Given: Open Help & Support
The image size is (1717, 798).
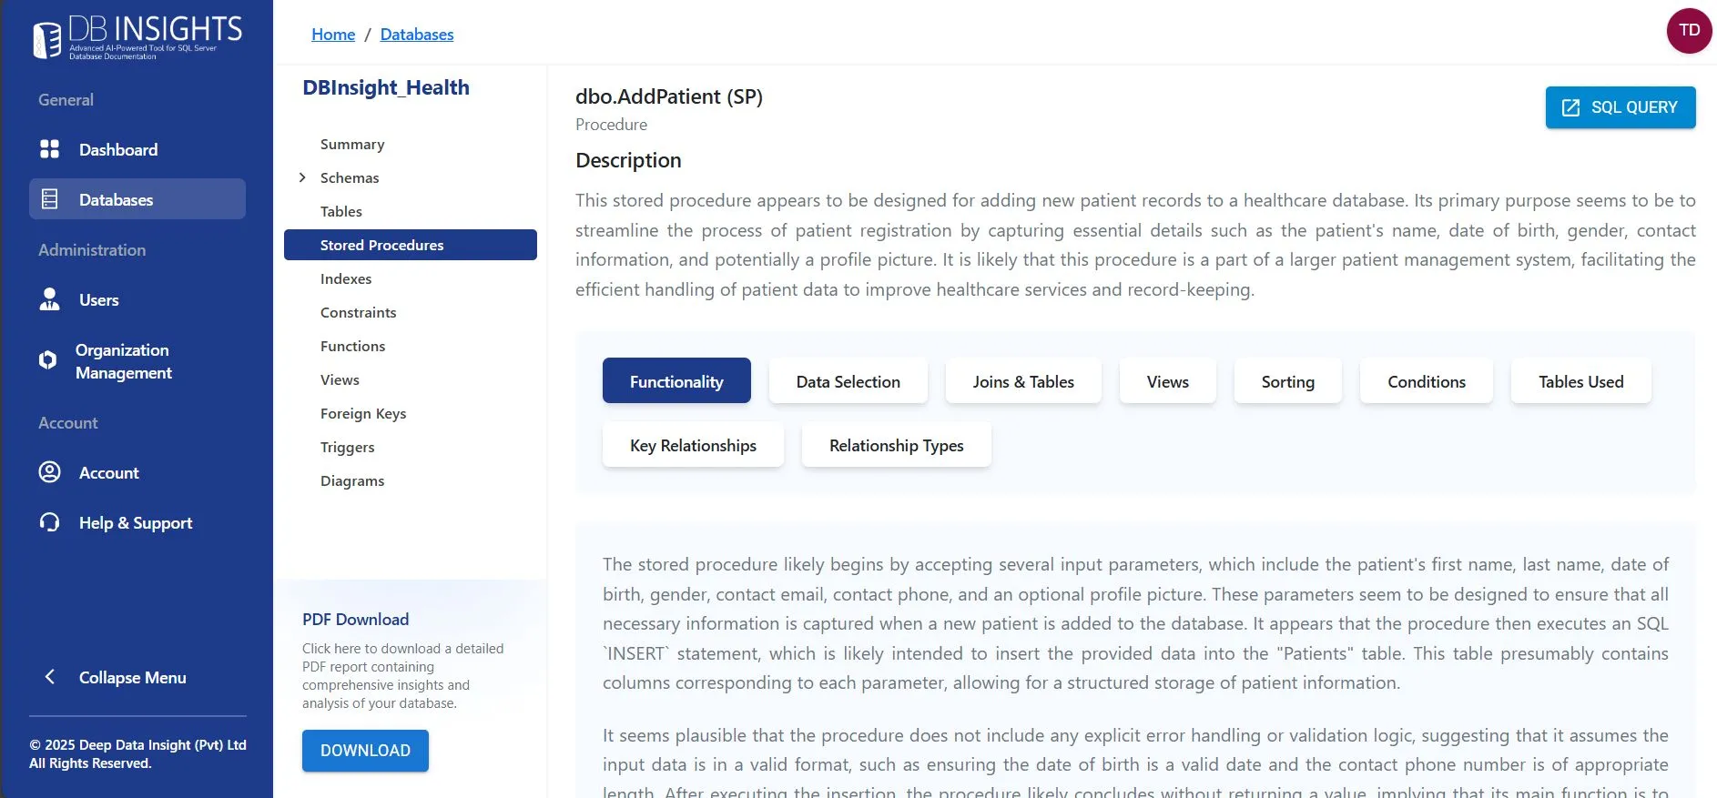Looking at the screenshot, I should pos(137,522).
